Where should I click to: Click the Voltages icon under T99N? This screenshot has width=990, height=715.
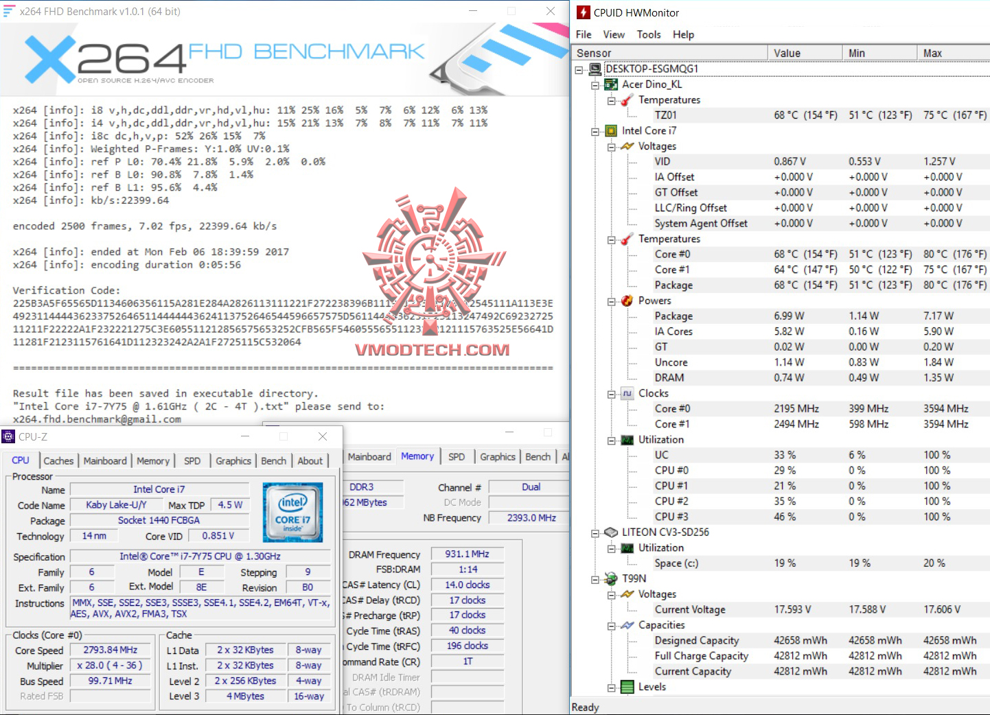tap(627, 594)
